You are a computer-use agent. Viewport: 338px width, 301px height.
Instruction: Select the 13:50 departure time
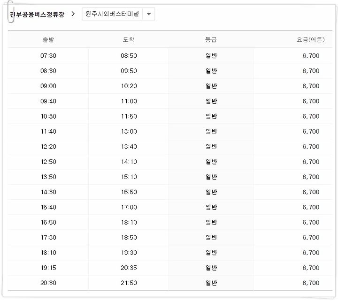point(48,177)
